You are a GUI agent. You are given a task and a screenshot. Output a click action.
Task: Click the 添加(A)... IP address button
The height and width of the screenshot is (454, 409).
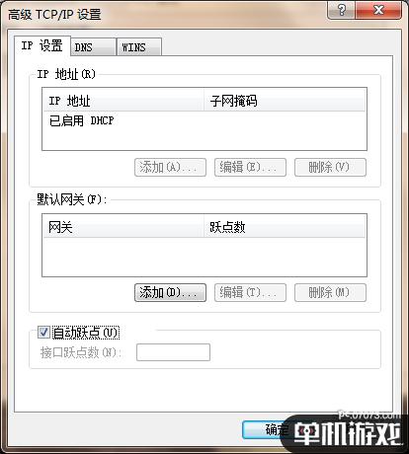click(170, 168)
